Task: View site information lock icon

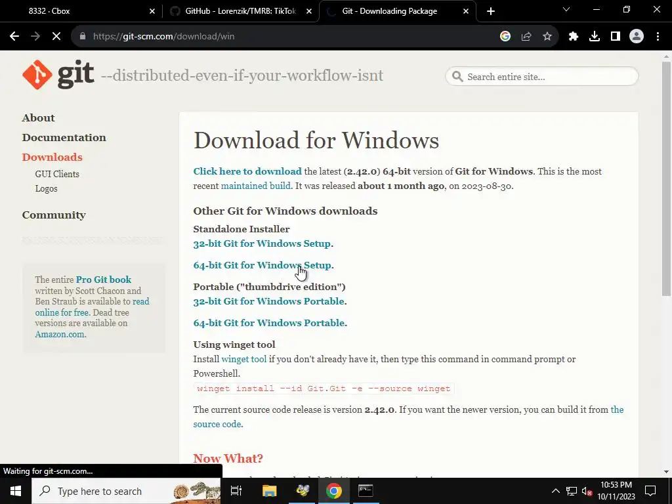Action: [x=83, y=37]
